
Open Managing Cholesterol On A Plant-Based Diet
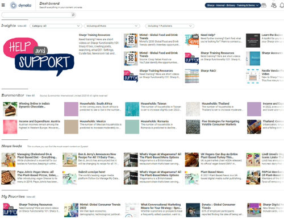point(37,156)
